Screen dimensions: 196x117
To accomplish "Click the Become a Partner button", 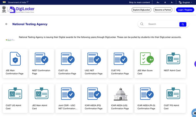I will pos(163,10).
